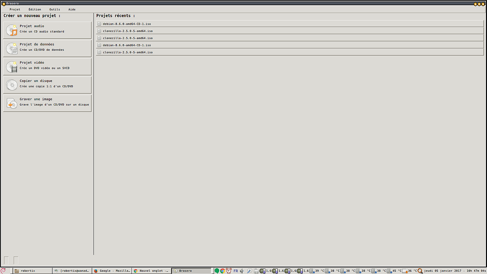The width and height of the screenshot is (487, 274).
Task: Start a new Projet de données
Action: point(47,48)
